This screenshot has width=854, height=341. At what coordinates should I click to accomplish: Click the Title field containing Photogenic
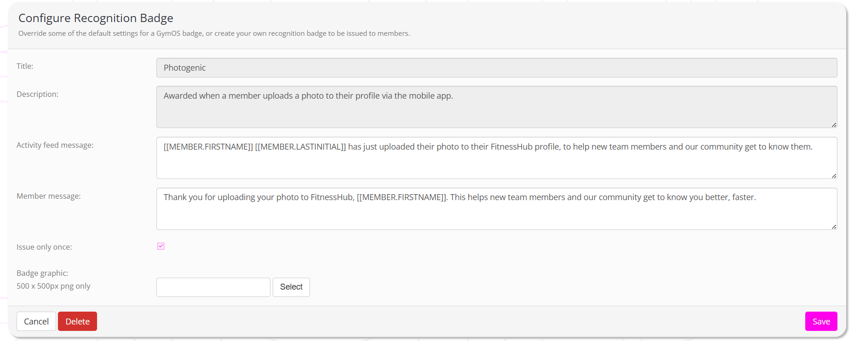click(496, 68)
